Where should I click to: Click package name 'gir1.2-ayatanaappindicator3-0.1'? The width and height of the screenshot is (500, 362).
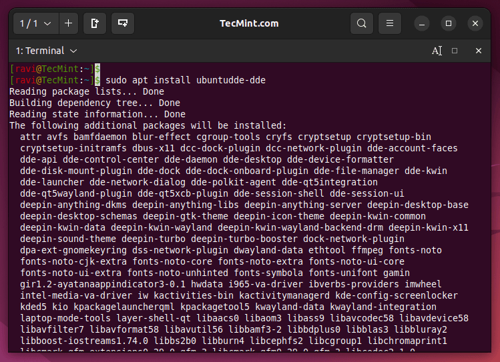[103, 284]
